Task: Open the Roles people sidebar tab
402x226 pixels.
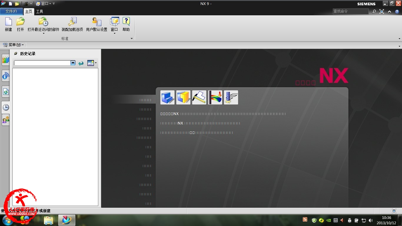Action: (x=6, y=120)
